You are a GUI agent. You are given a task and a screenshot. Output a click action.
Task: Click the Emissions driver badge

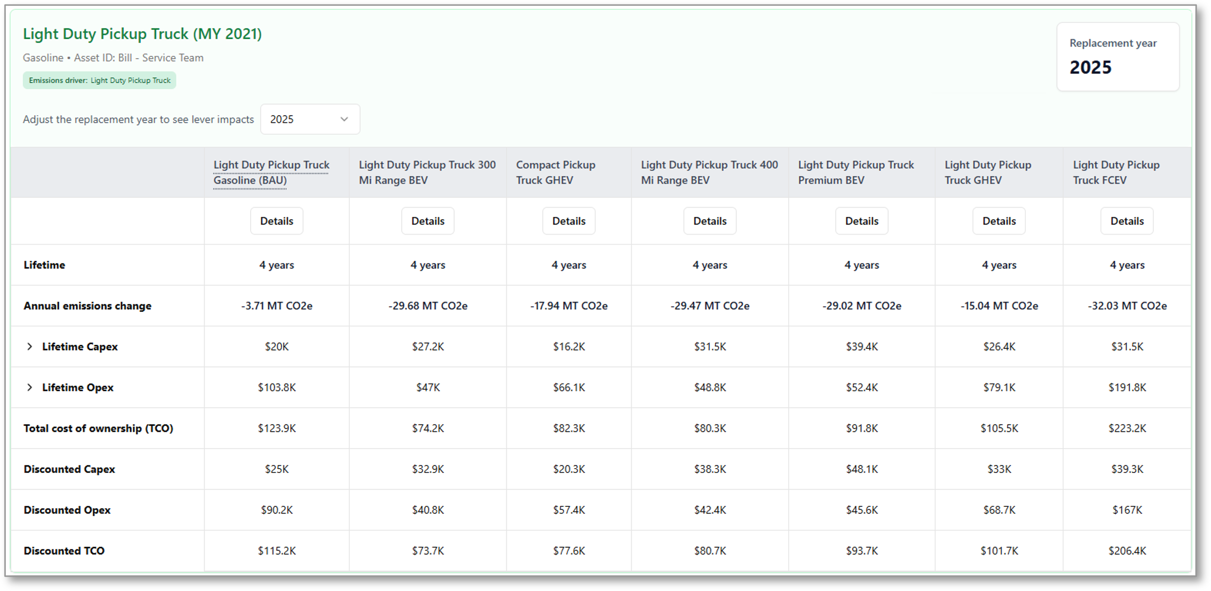99,80
